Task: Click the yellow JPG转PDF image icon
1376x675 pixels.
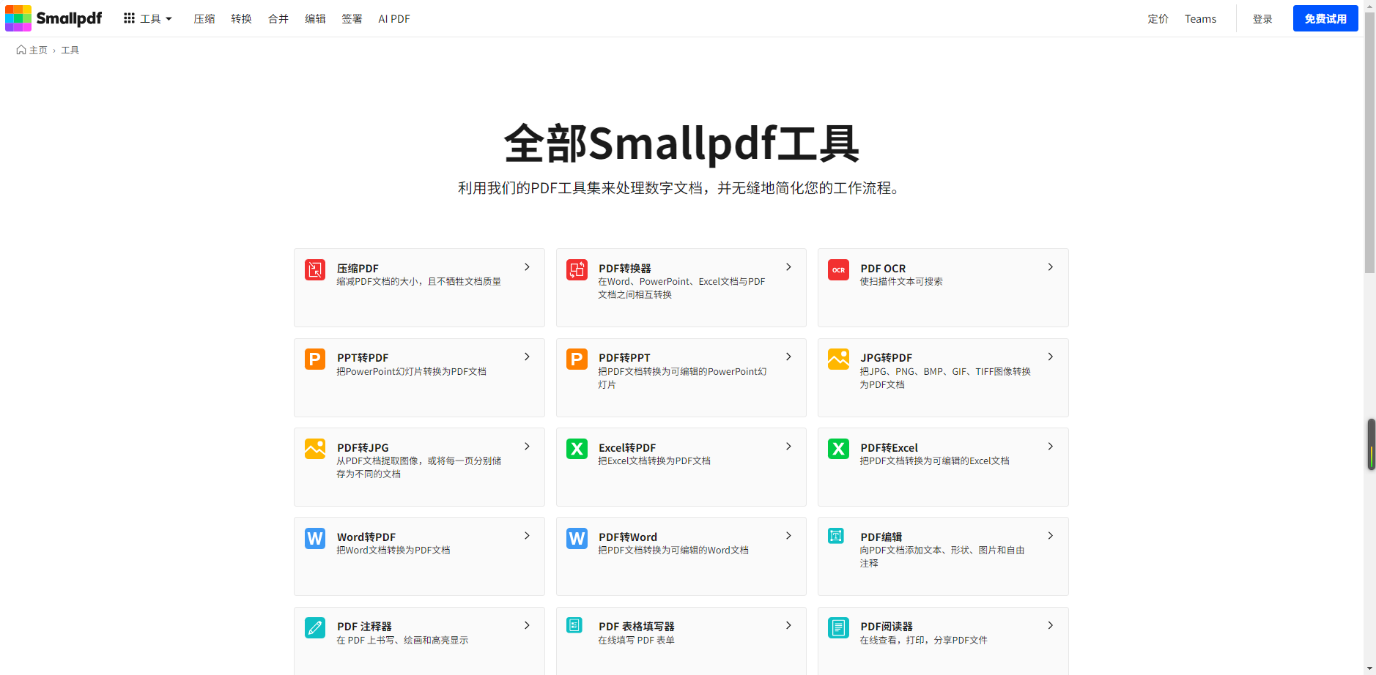Action: (x=838, y=359)
